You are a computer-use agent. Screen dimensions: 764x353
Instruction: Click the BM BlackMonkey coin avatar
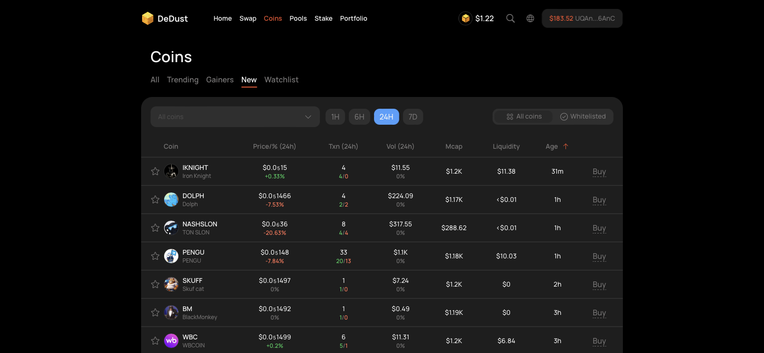pyautogui.click(x=171, y=313)
